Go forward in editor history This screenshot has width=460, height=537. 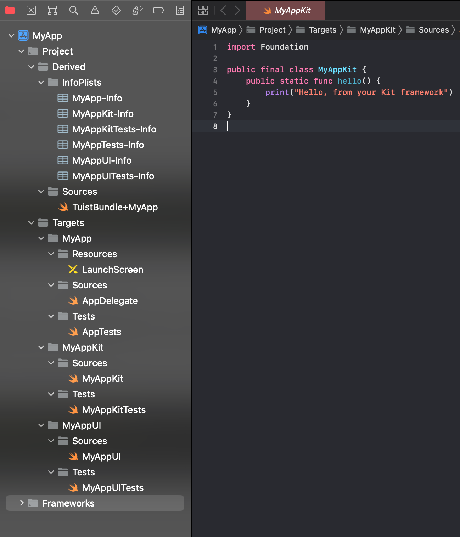point(237,10)
